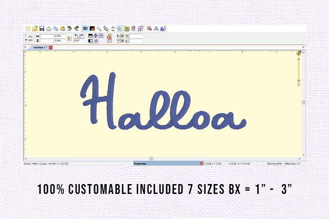
Task: Click the Properties panel header
Action: click(x=168, y=164)
